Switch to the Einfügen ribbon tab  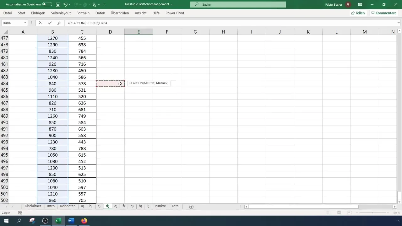38,13
